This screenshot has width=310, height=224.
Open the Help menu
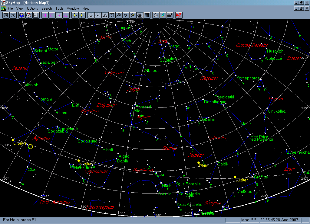pos(86,8)
